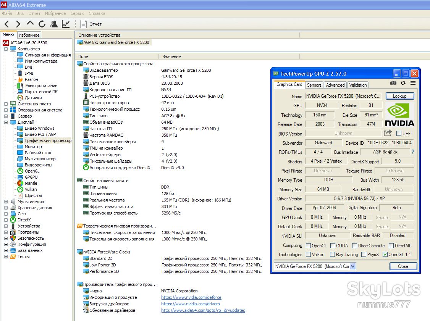Click the NVIDIA logo in GPU-Z
This screenshot has width=430, height=321.
pos(399,115)
